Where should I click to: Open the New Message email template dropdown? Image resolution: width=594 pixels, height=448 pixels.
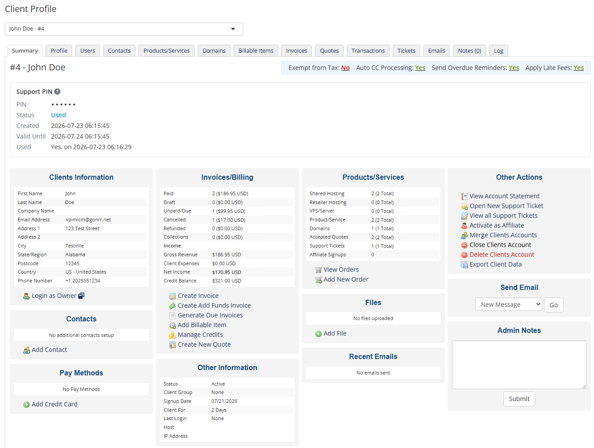(x=509, y=305)
